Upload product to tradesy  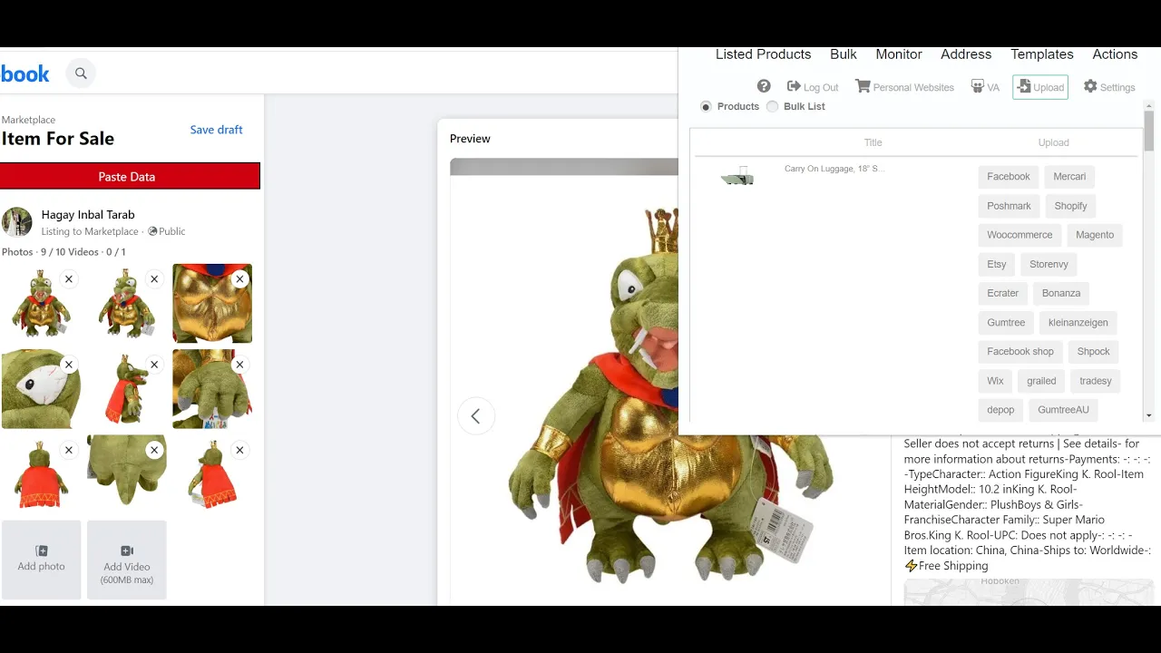1096,381
